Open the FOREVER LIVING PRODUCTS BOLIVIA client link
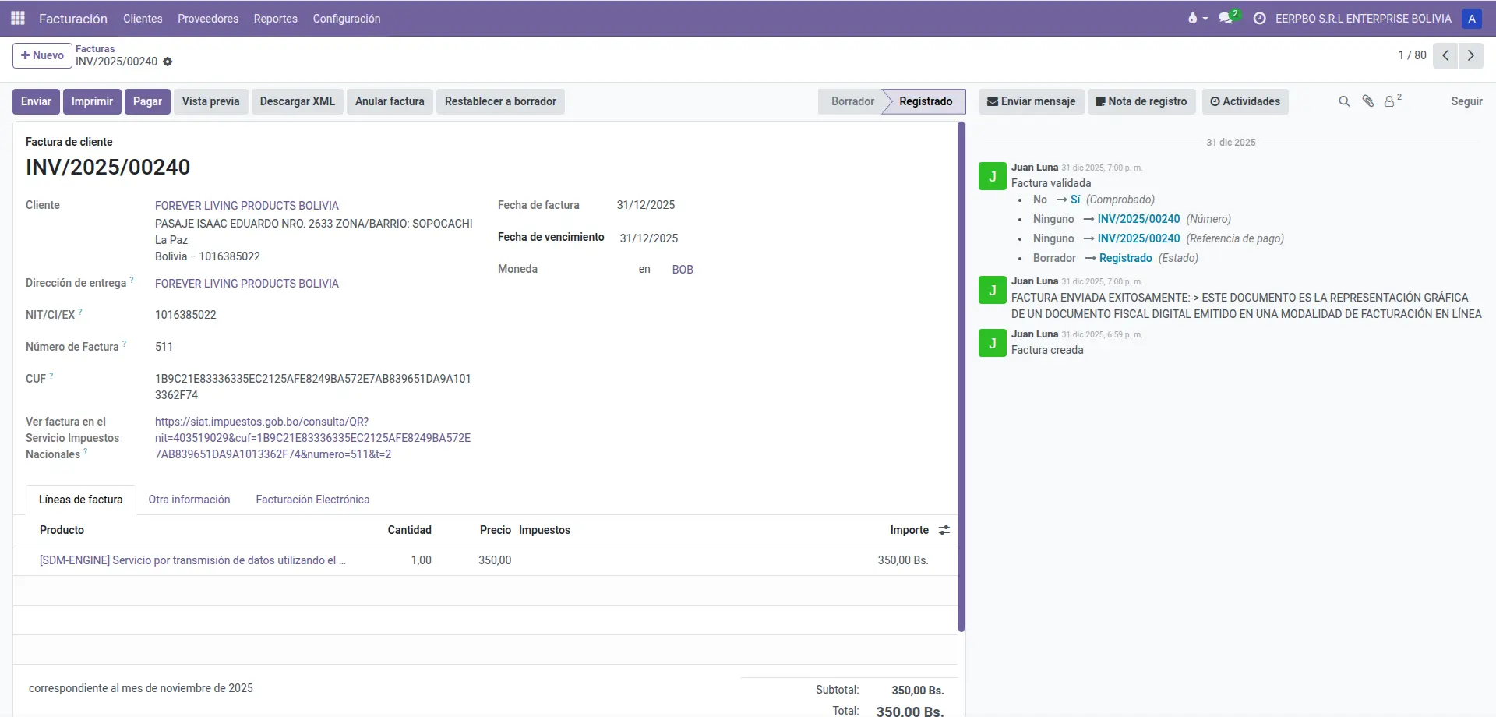The width and height of the screenshot is (1496, 717). click(x=246, y=206)
